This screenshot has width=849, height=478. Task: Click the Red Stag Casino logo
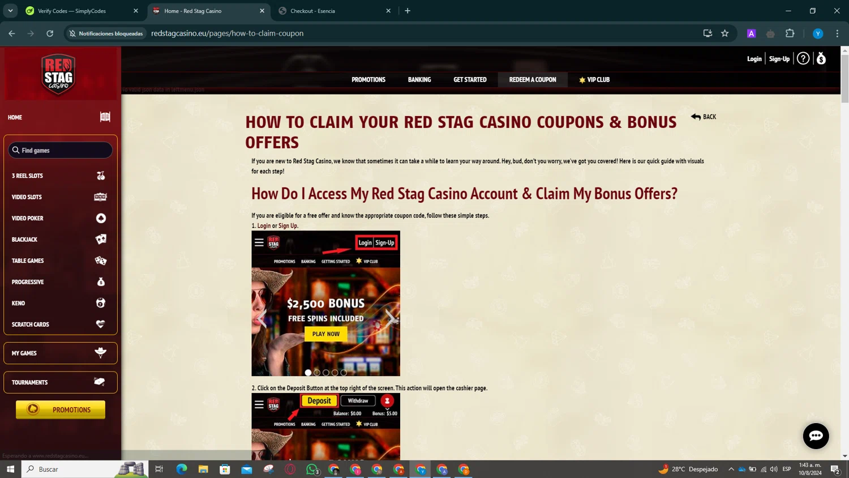coord(58,74)
